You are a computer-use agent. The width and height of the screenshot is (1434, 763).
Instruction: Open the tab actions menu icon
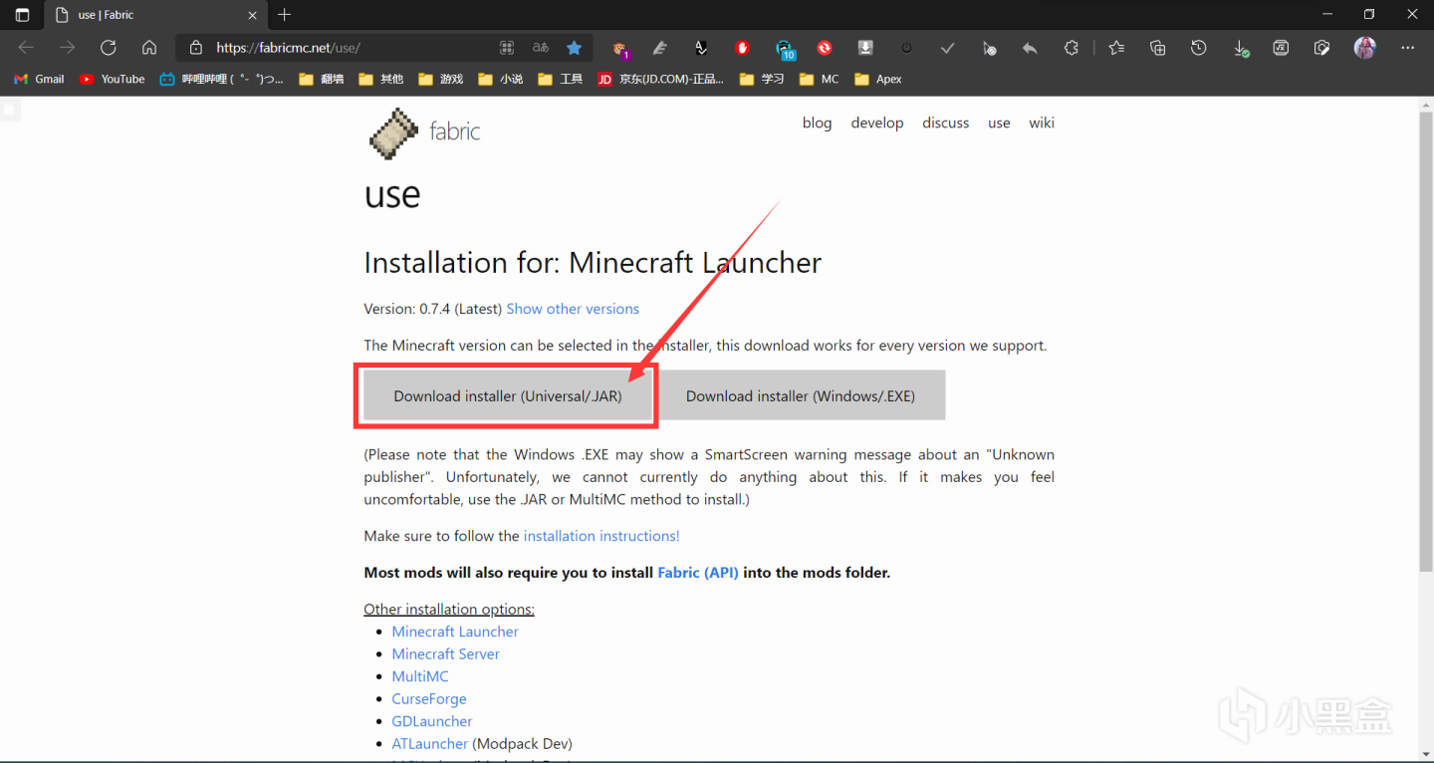click(x=22, y=15)
